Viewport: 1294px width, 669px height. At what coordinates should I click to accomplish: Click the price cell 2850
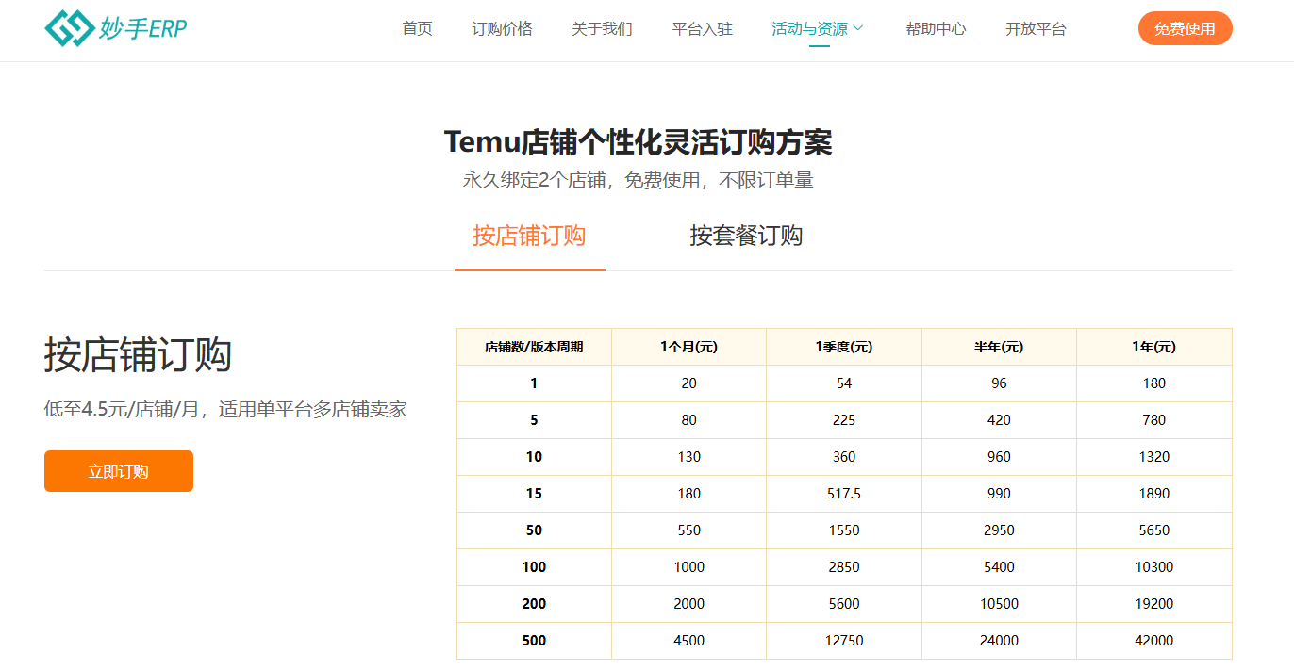click(844, 567)
